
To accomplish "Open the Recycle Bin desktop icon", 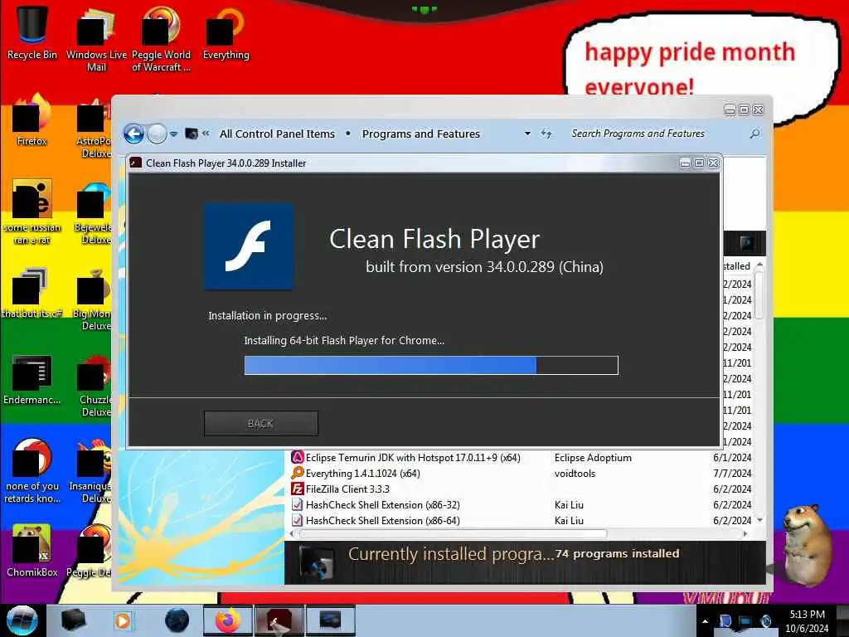I will 32,32.
